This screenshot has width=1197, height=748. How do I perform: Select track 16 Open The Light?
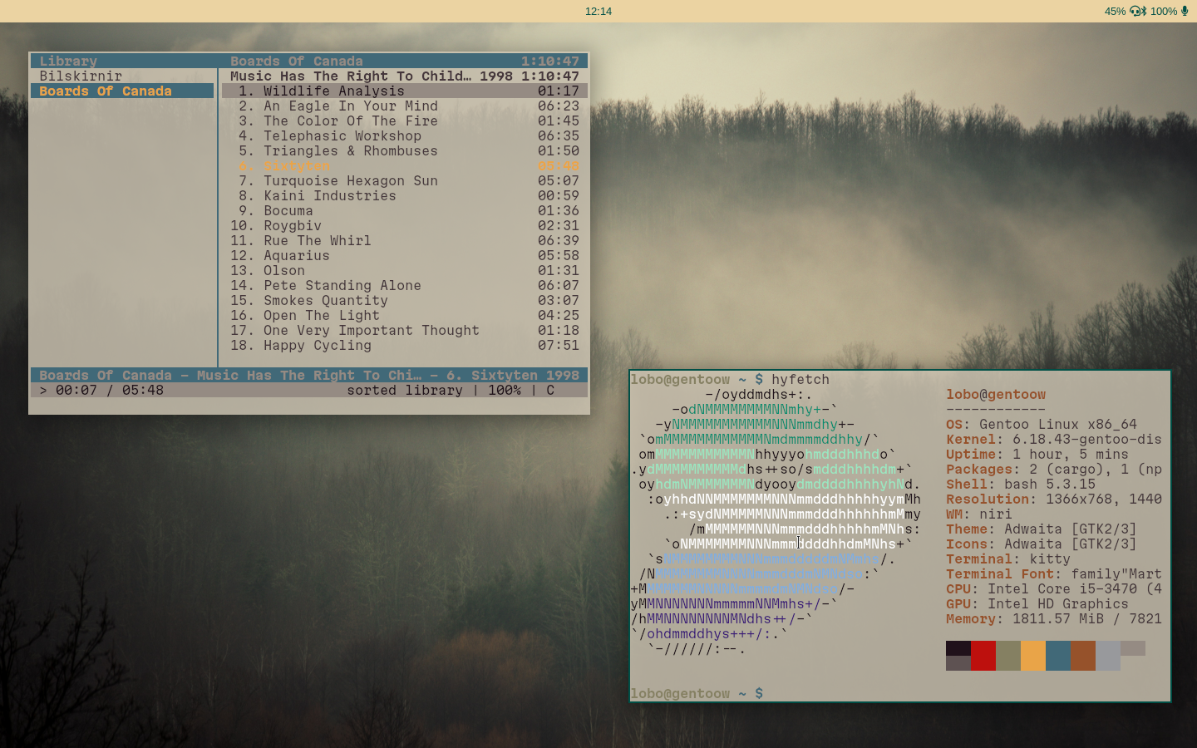coord(405,315)
